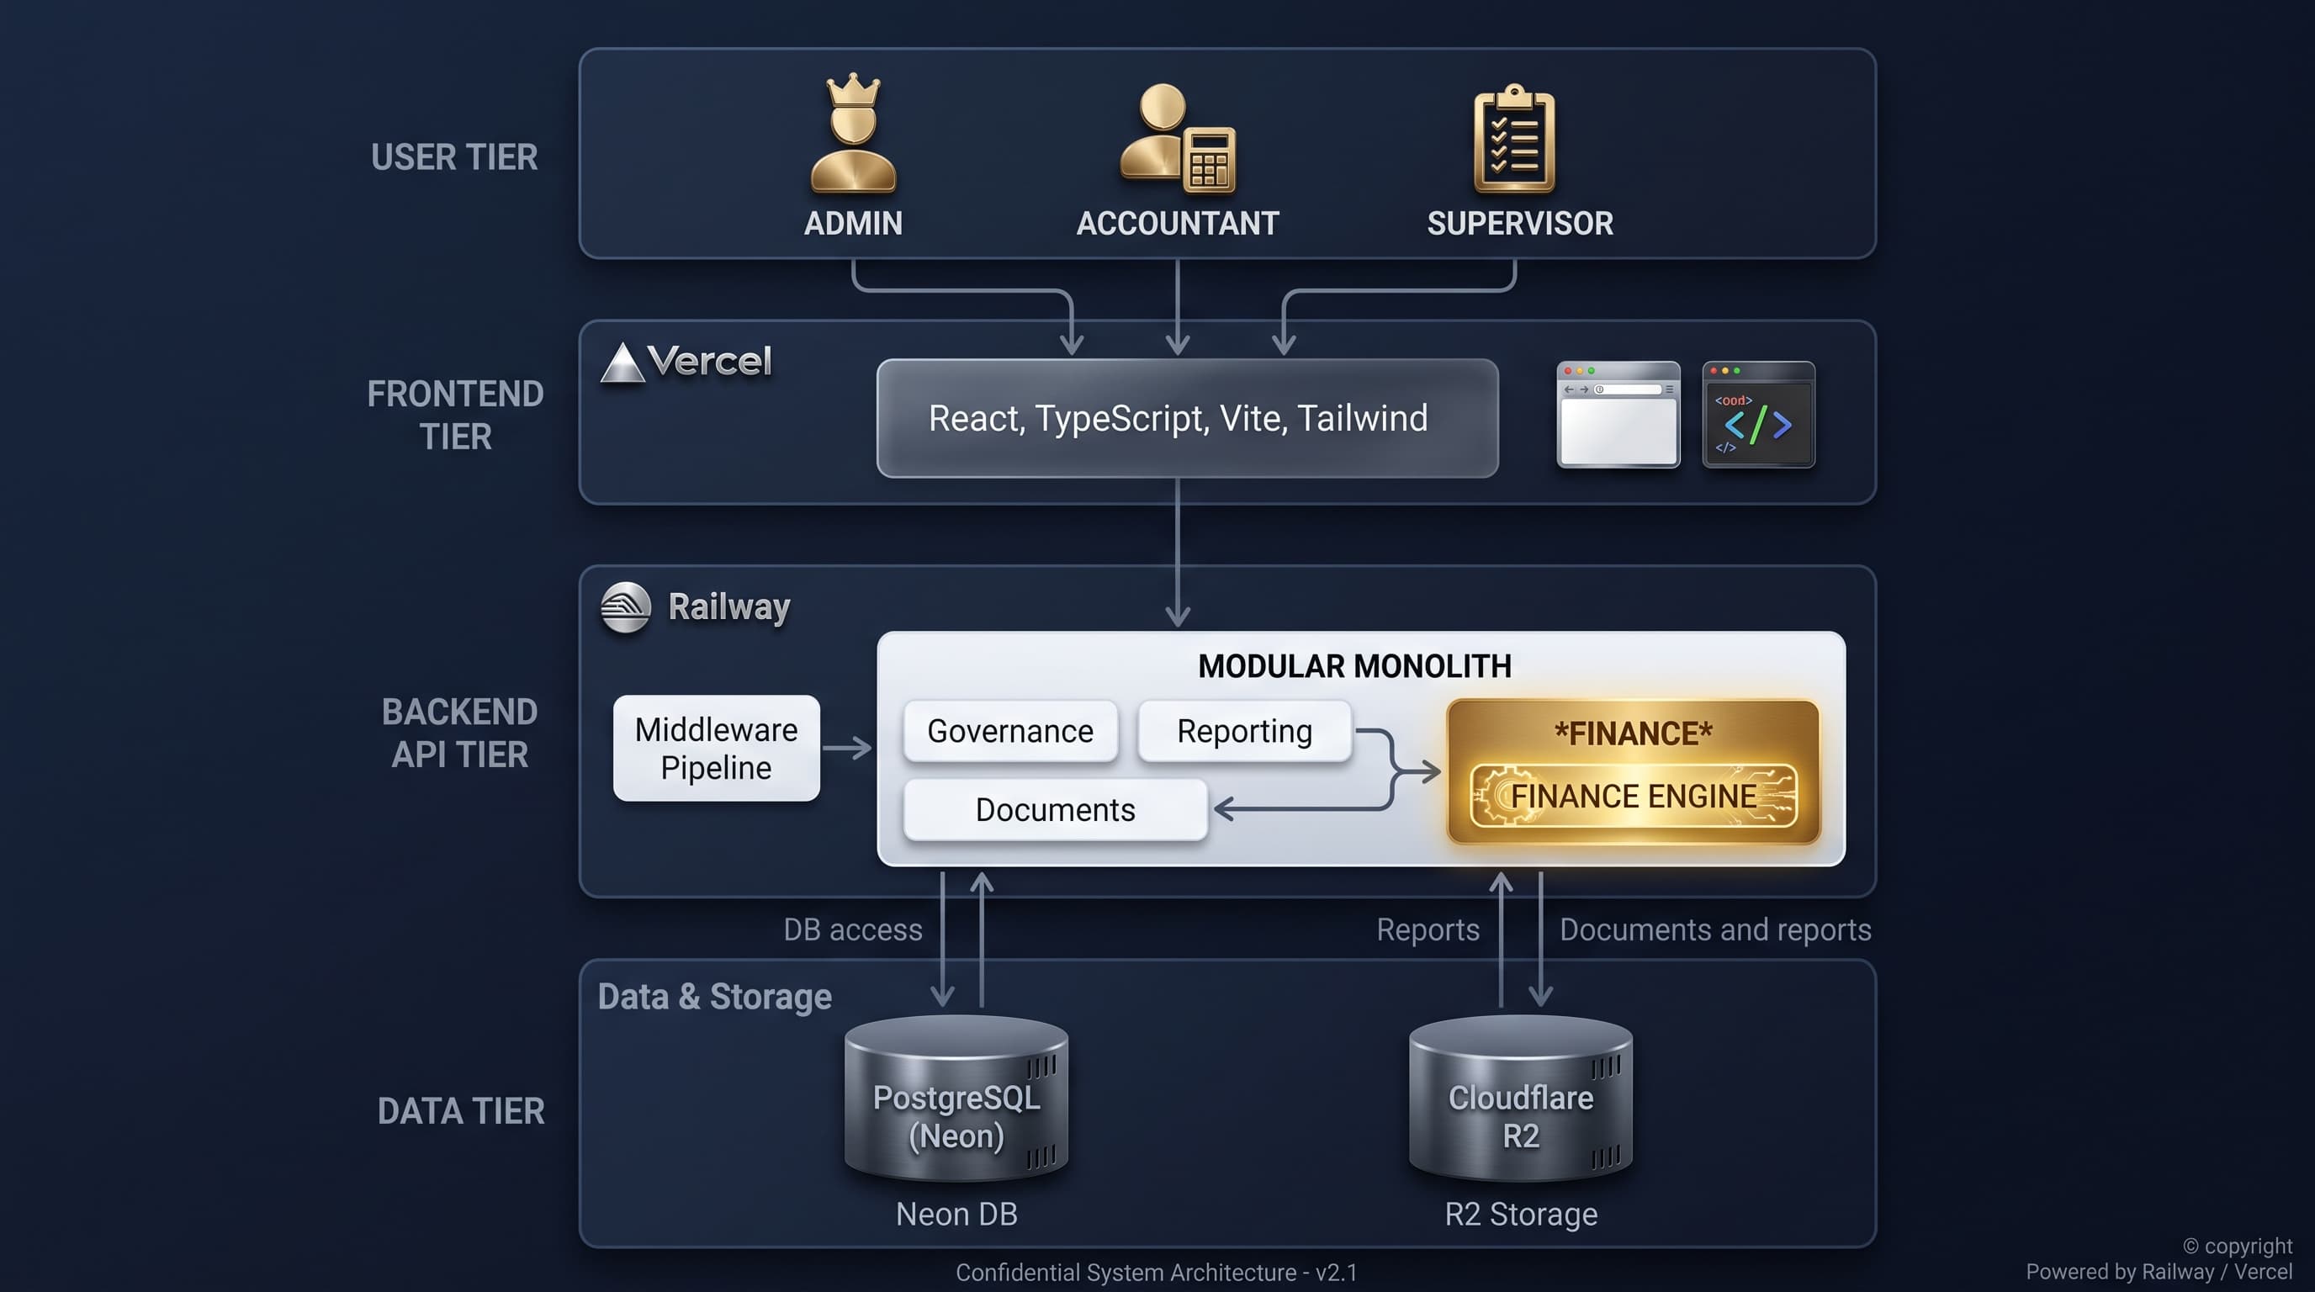This screenshot has width=2315, height=1292.
Task: Click the DB access arrow label
Action: pos(852,930)
